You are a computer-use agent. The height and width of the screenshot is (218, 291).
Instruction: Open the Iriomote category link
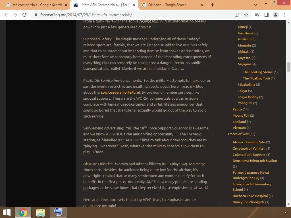point(244,45)
